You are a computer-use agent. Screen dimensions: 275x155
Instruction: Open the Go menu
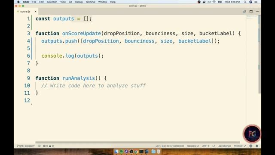coord(70,2)
